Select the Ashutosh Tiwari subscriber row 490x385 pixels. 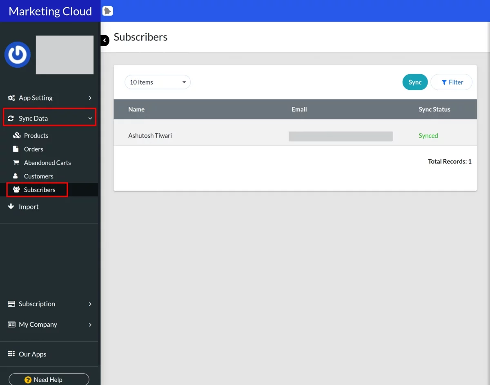[x=295, y=136]
